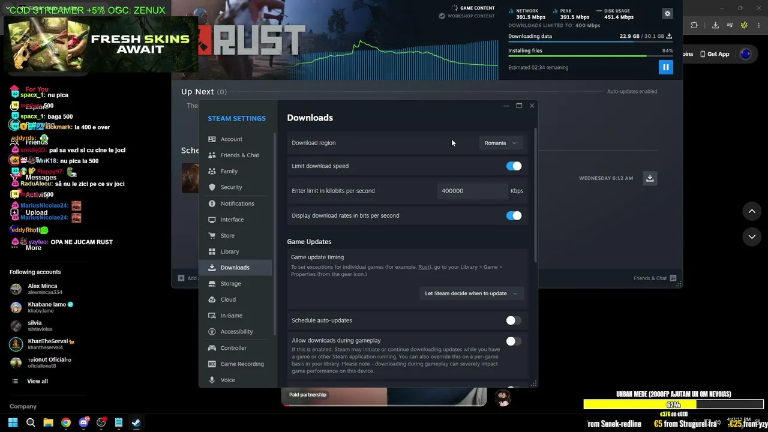Open the Download region dropdown showing Romania
Image resolution: width=768 pixels, height=432 pixels.
[500, 143]
